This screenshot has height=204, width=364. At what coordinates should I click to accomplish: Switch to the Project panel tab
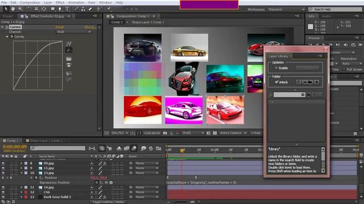[x=8, y=16]
